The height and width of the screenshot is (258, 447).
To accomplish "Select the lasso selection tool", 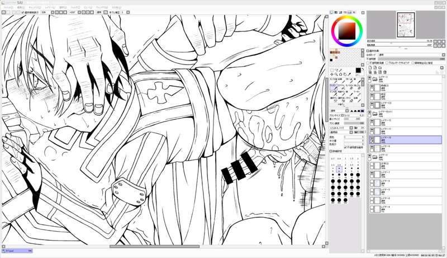I will [x=338, y=69].
